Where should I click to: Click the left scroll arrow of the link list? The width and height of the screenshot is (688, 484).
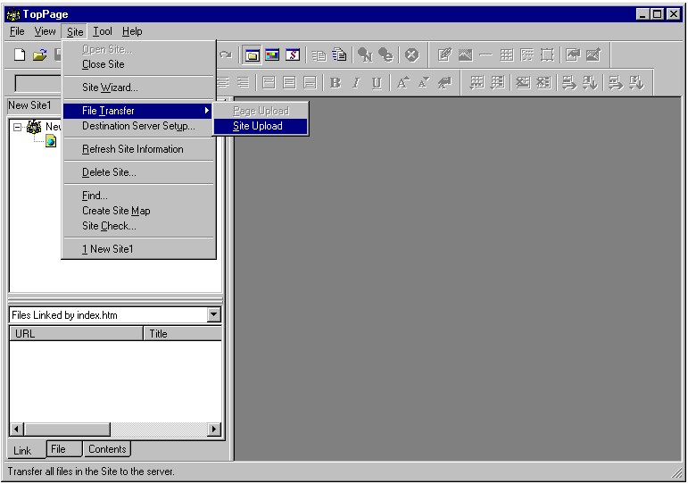pos(17,430)
